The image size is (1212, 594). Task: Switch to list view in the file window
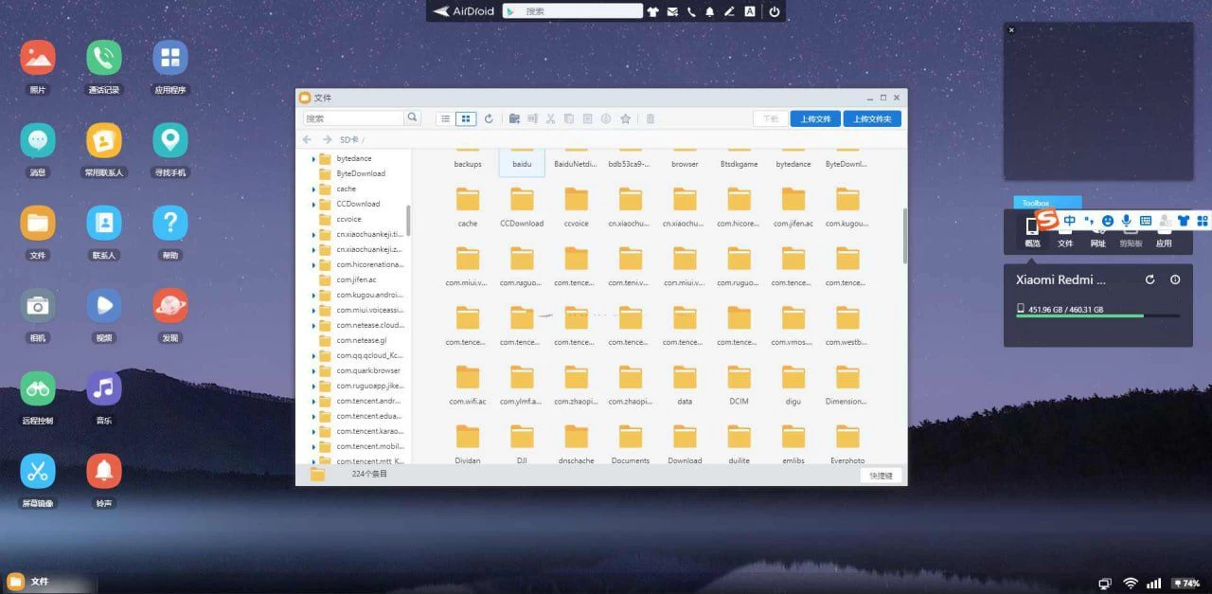pyautogui.click(x=445, y=118)
